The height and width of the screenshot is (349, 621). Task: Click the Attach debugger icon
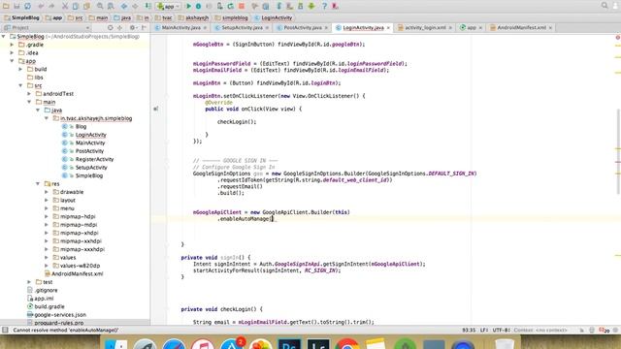(220, 6)
